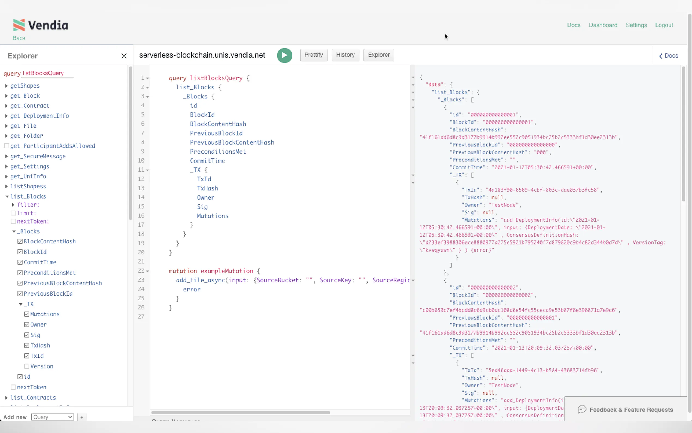This screenshot has width=692, height=433.
Task: Fold line 11 _TX block in the editor
Action: tap(148, 170)
